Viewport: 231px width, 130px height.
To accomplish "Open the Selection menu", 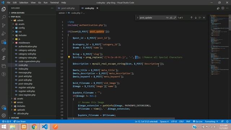I will 23,3.
